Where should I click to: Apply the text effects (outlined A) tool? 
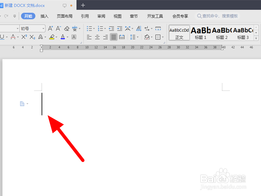click(x=40, y=37)
